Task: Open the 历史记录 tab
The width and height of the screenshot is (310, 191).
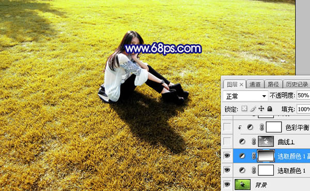Action: pyautogui.click(x=297, y=84)
